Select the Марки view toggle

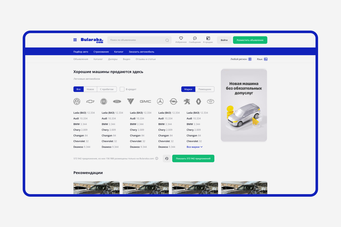pos(188,89)
